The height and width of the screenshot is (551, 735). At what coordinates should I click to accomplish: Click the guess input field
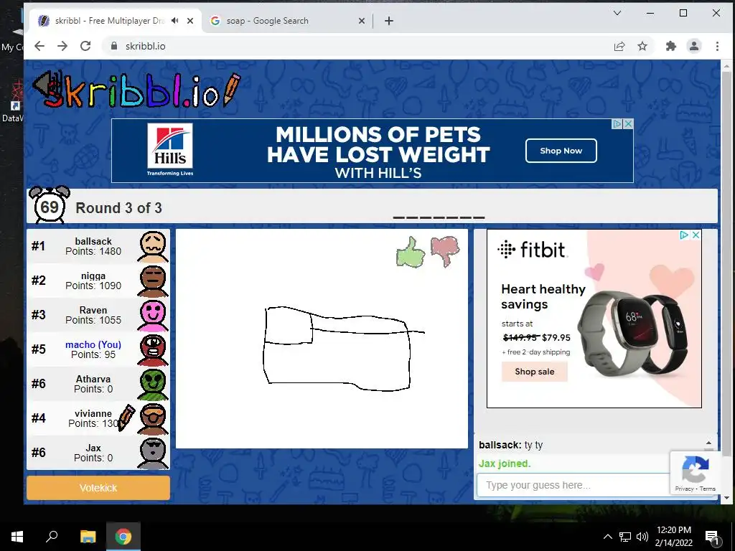[x=574, y=485]
